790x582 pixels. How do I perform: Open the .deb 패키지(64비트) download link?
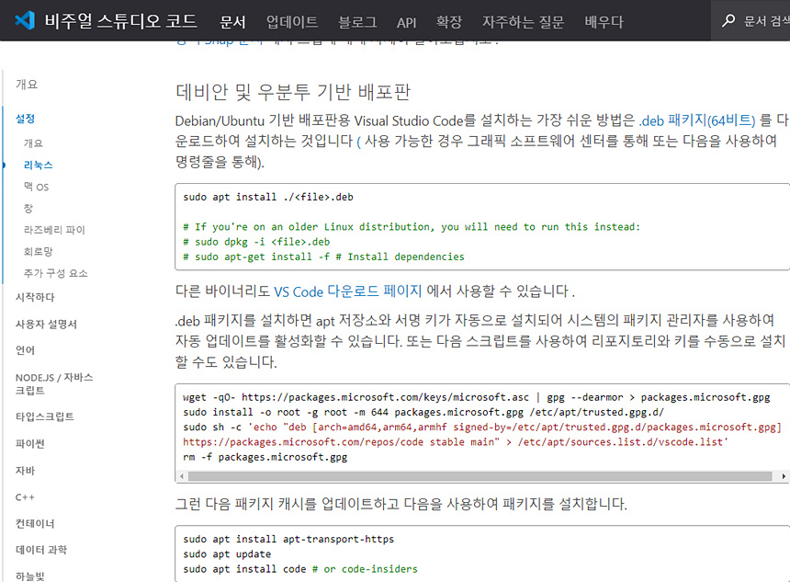coord(697,120)
